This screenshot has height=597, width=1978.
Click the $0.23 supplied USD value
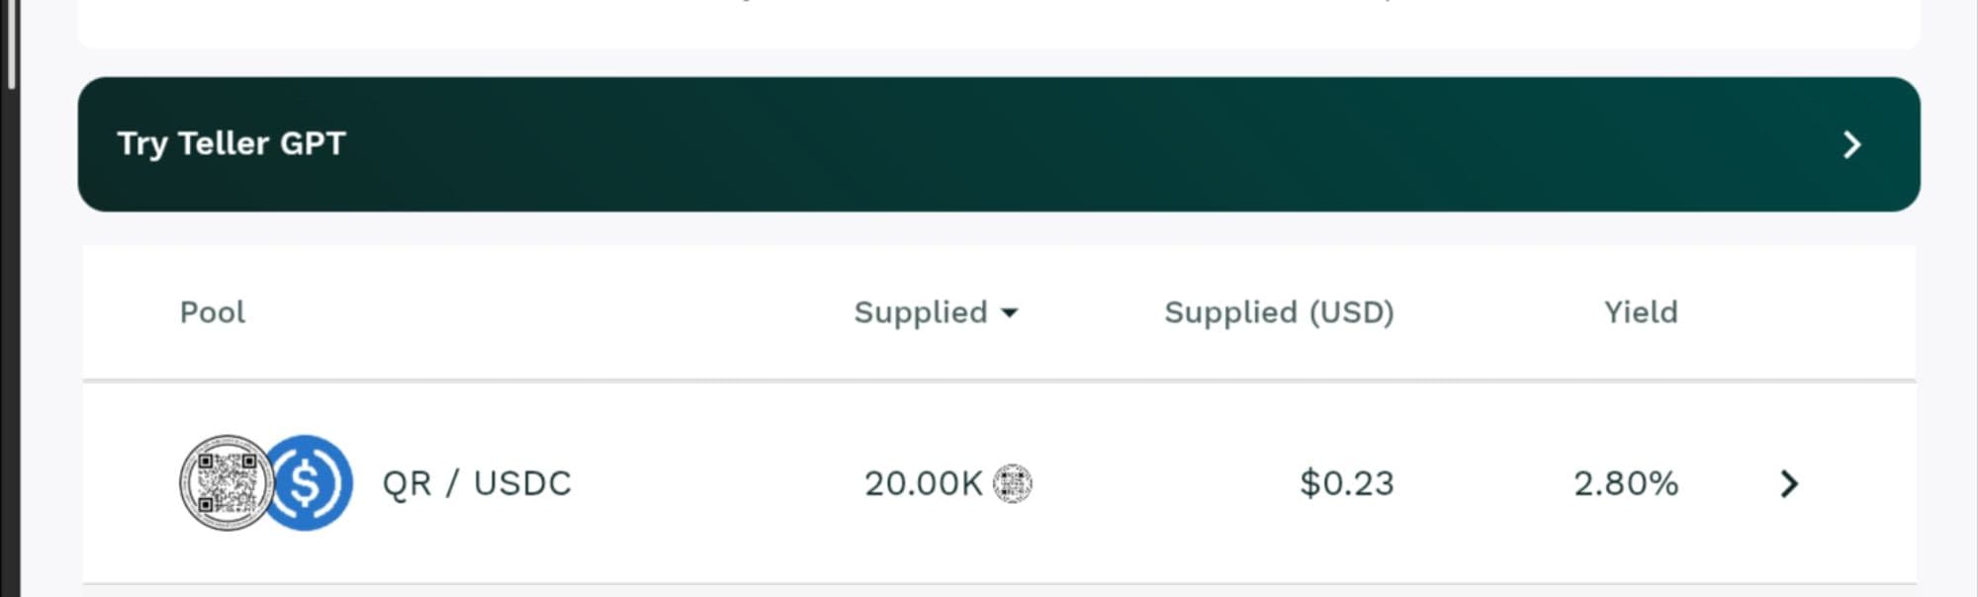1346,483
